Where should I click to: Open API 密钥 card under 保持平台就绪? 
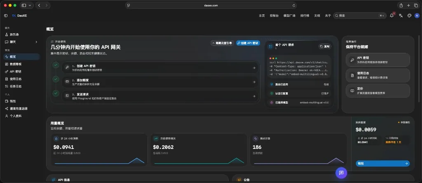[x=378, y=60]
